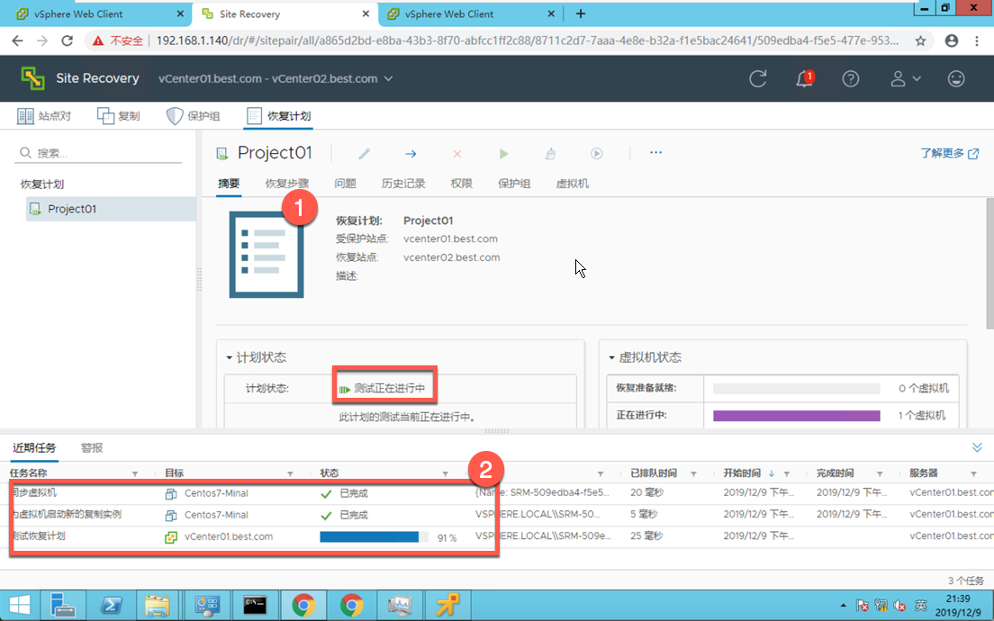Open the 问题 tab
994x621 pixels.
(x=345, y=183)
